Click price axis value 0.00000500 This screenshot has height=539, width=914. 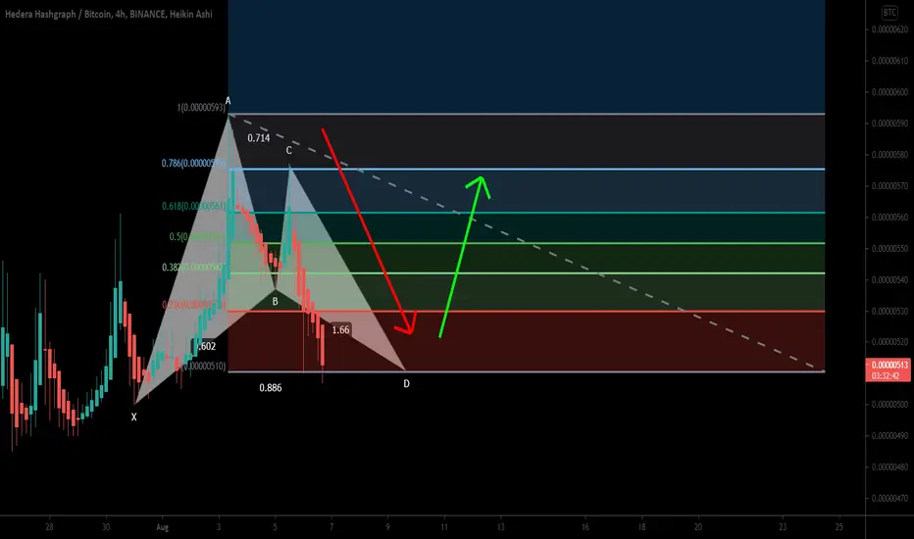point(890,405)
